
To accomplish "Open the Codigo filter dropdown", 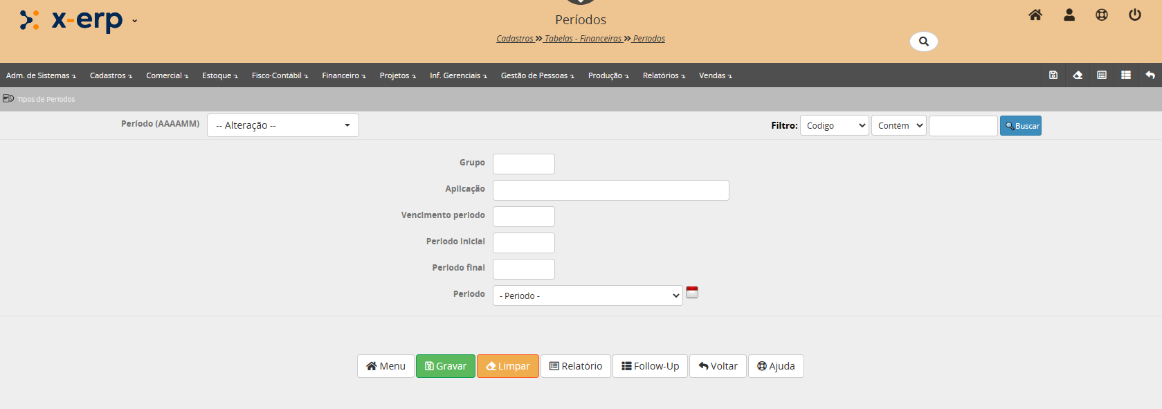I will (834, 126).
